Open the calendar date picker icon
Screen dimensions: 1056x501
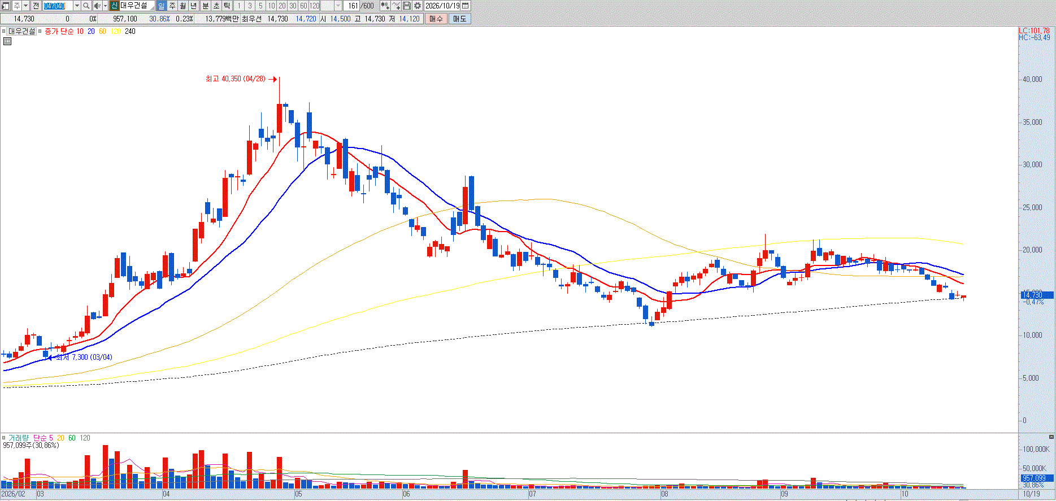click(x=466, y=6)
